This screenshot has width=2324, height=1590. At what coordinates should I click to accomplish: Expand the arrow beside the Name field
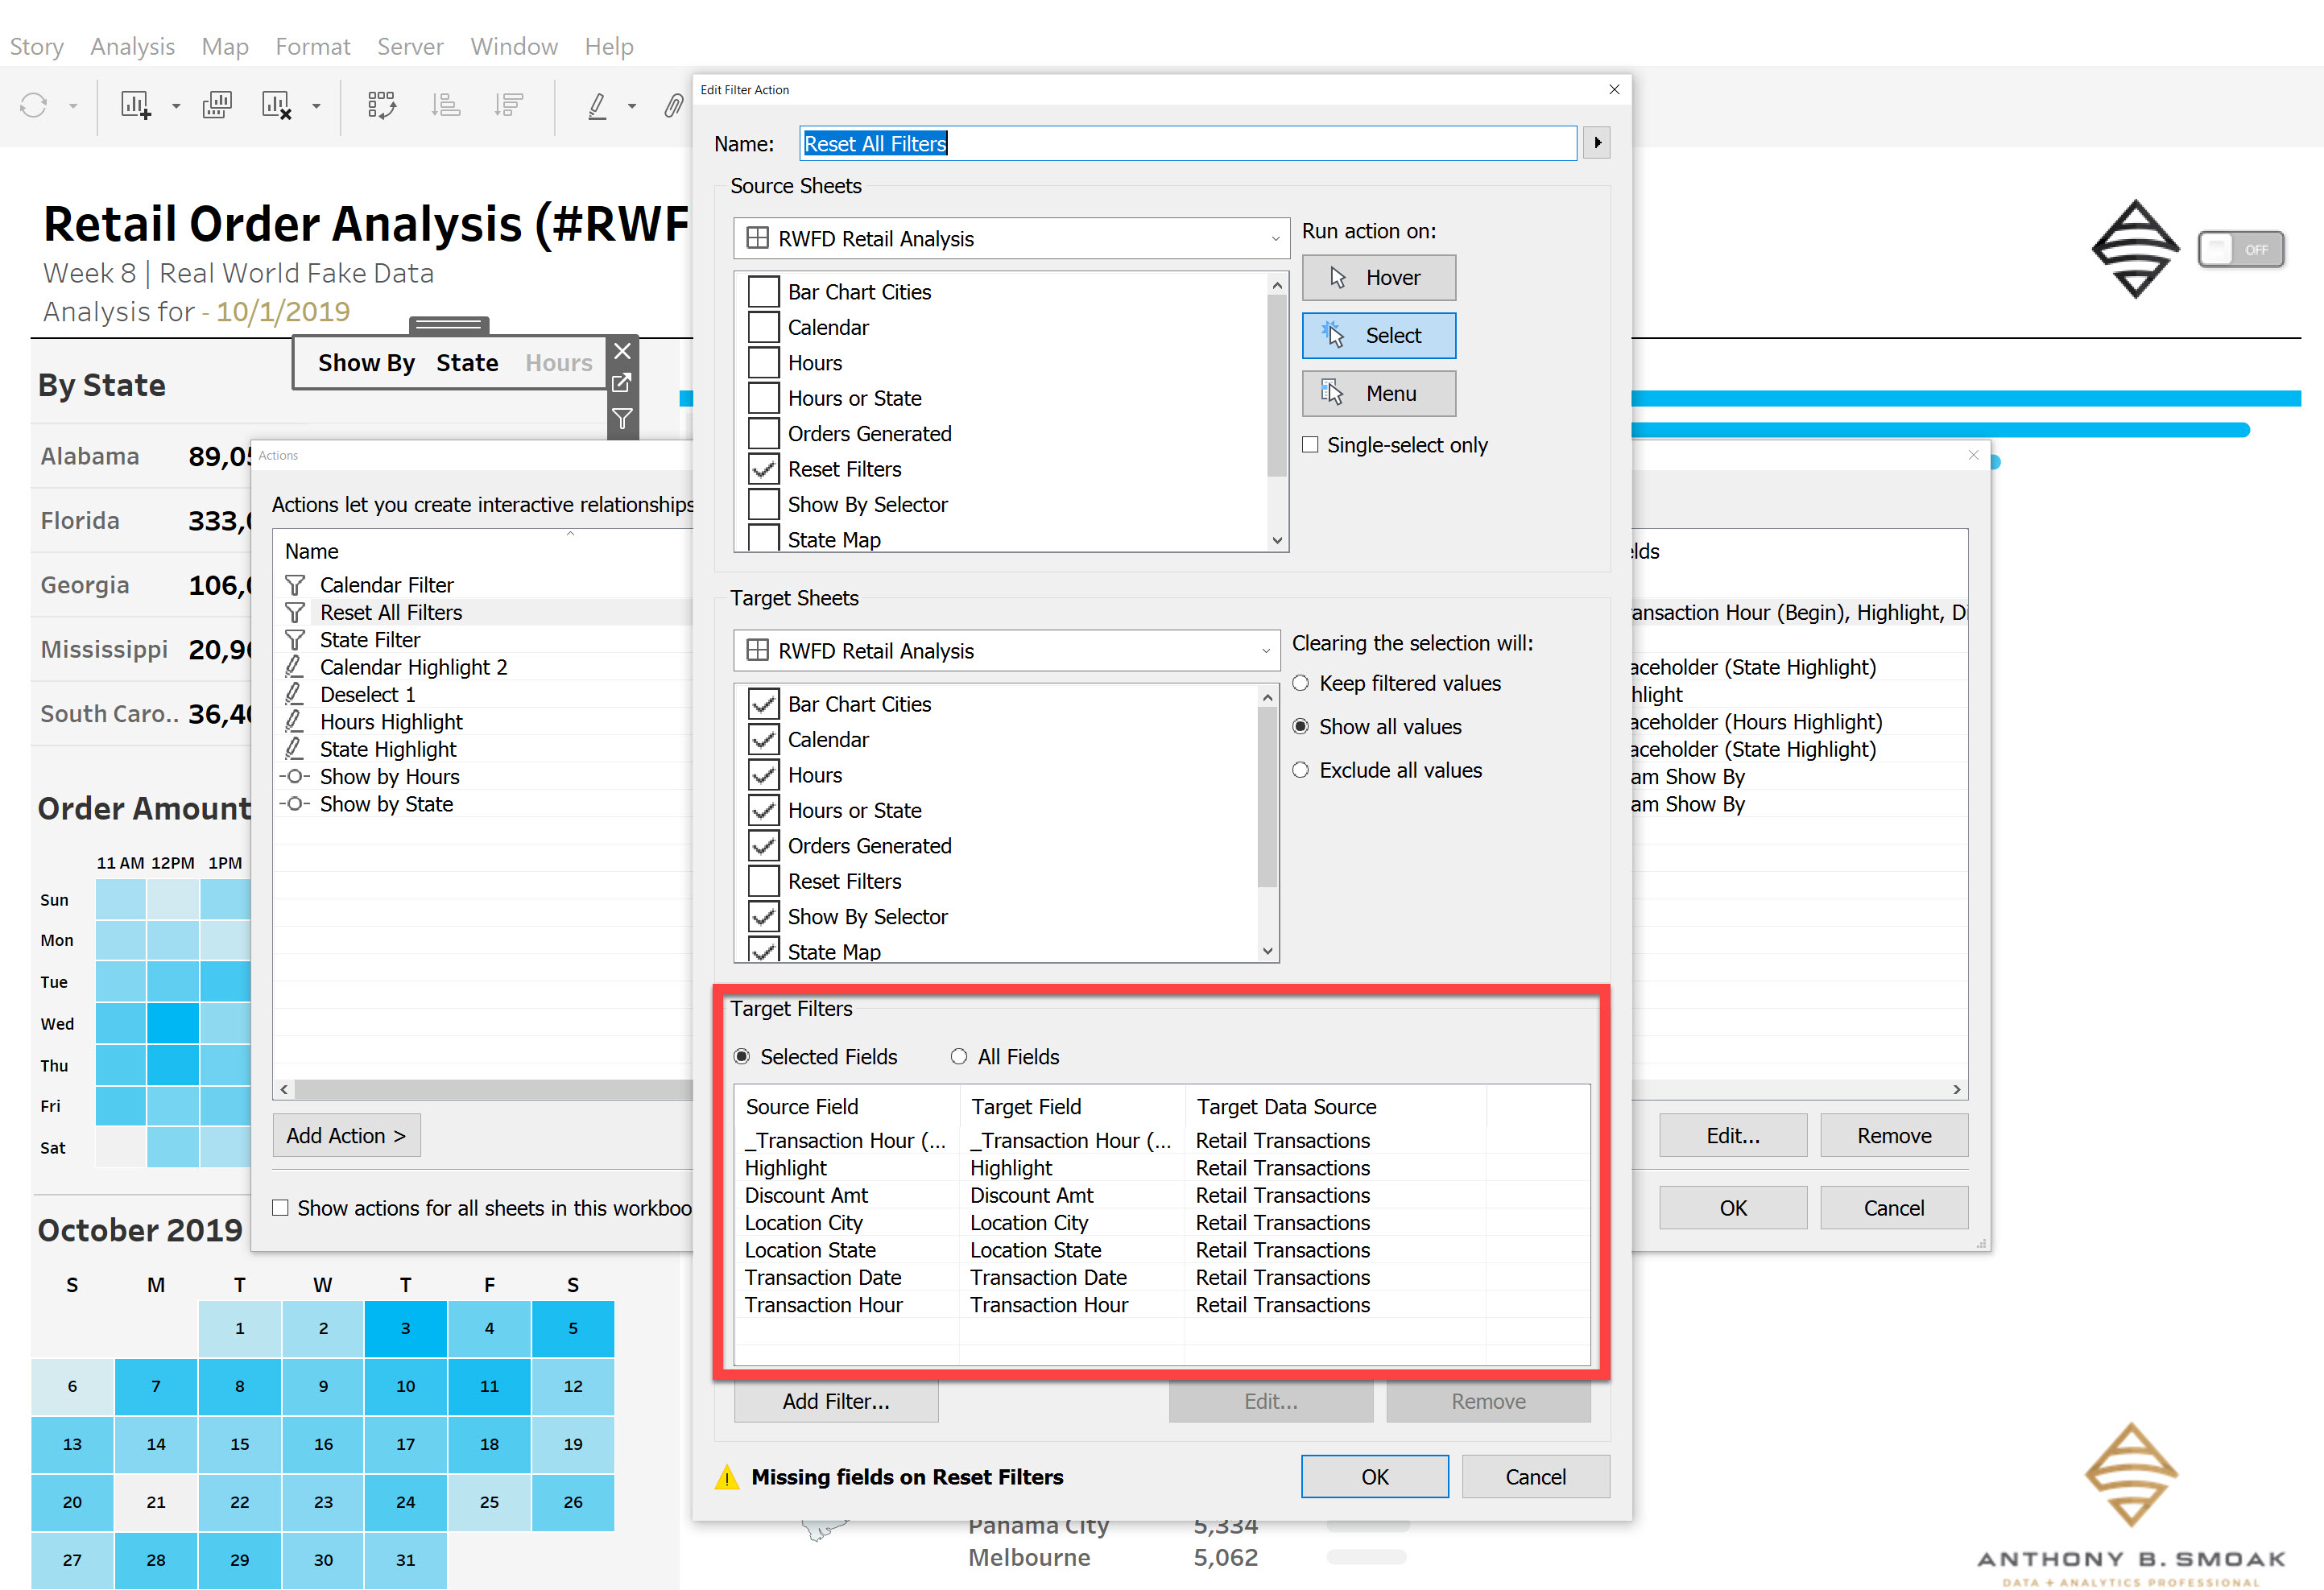coord(1597,142)
